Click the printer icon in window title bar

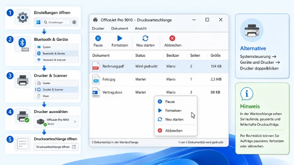(x=95, y=20)
